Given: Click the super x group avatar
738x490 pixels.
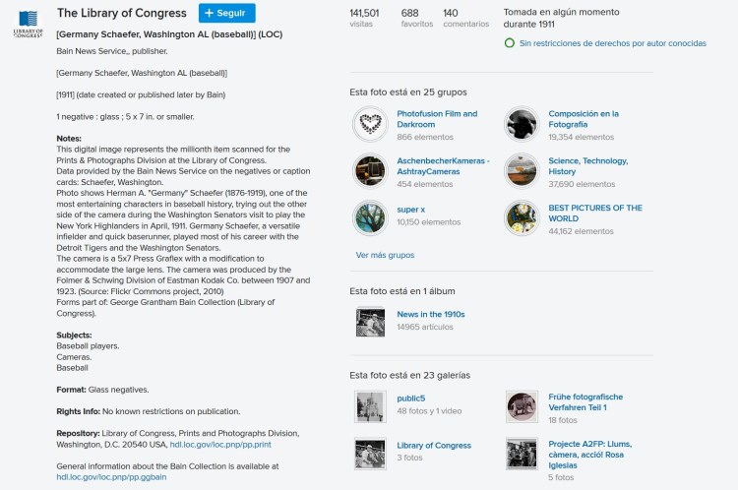Looking at the screenshot, I should click(x=370, y=218).
